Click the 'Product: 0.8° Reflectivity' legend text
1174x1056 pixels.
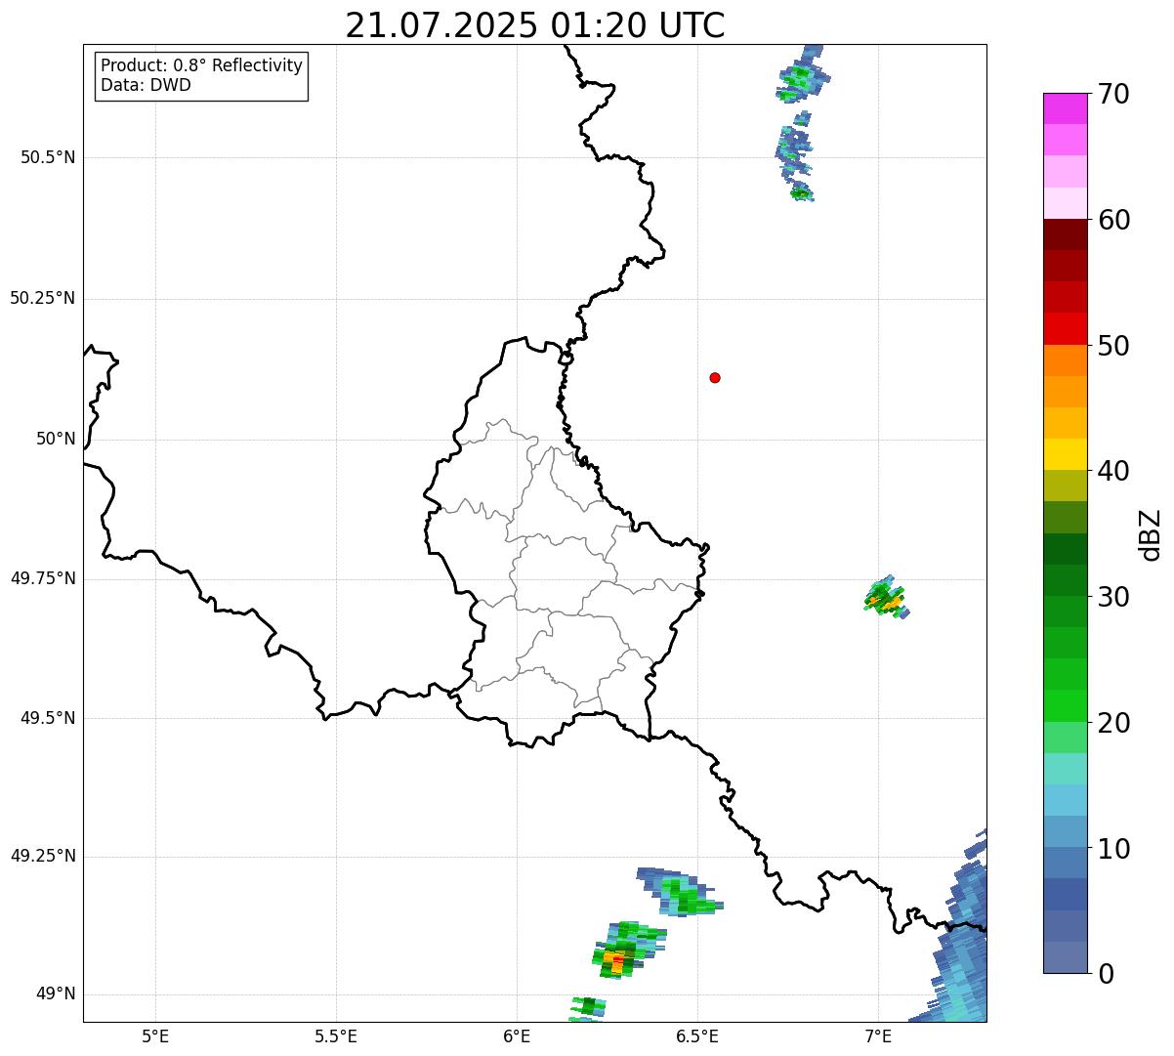point(202,65)
